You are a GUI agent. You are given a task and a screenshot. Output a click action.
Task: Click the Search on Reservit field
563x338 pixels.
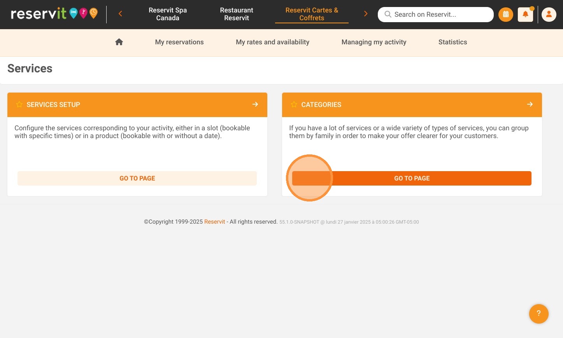coord(435,14)
